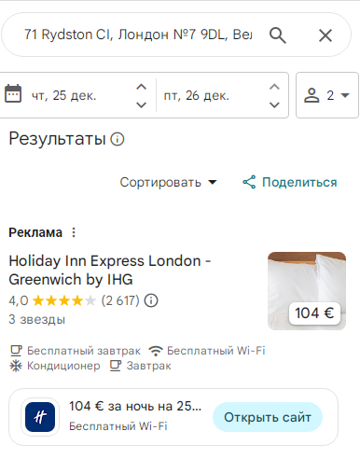
Task: Open the guests count dropdown
Action: (327, 95)
